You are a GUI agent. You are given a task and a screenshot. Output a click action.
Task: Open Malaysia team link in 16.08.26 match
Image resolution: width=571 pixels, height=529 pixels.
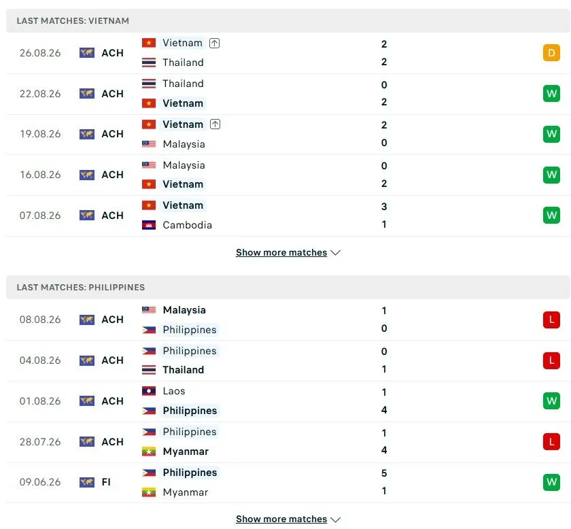point(184,165)
